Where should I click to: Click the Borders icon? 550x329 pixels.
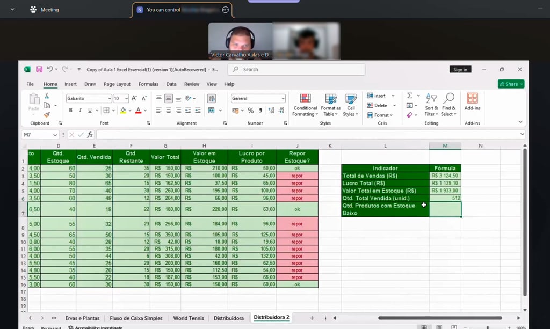106,111
